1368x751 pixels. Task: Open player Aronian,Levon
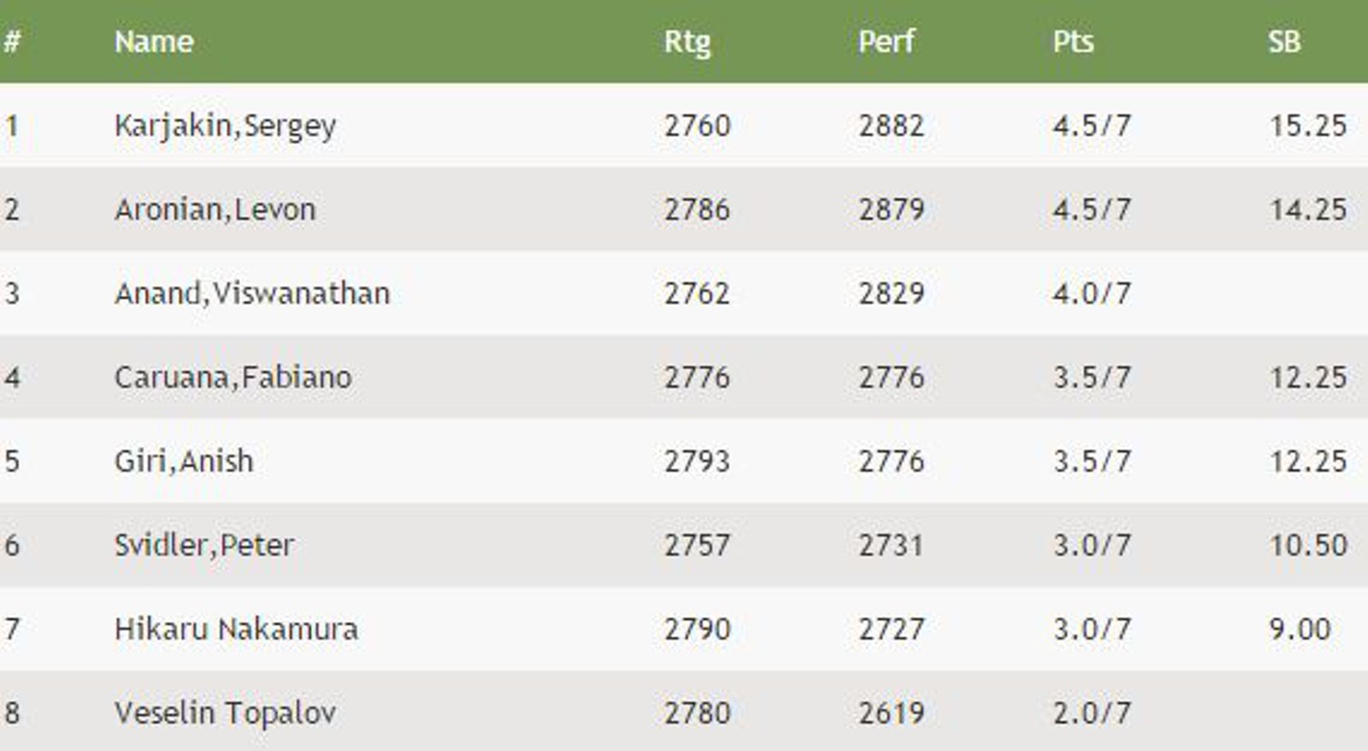[x=215, y=209]
